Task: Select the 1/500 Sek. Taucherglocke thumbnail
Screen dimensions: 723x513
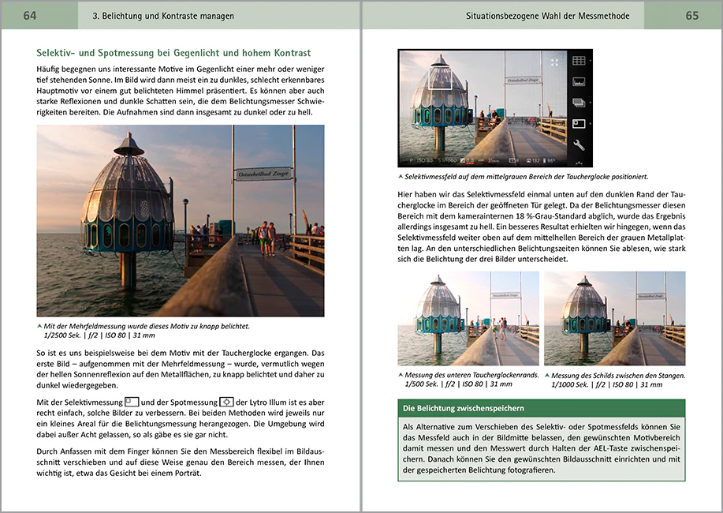Action: (x=468, y=318)
